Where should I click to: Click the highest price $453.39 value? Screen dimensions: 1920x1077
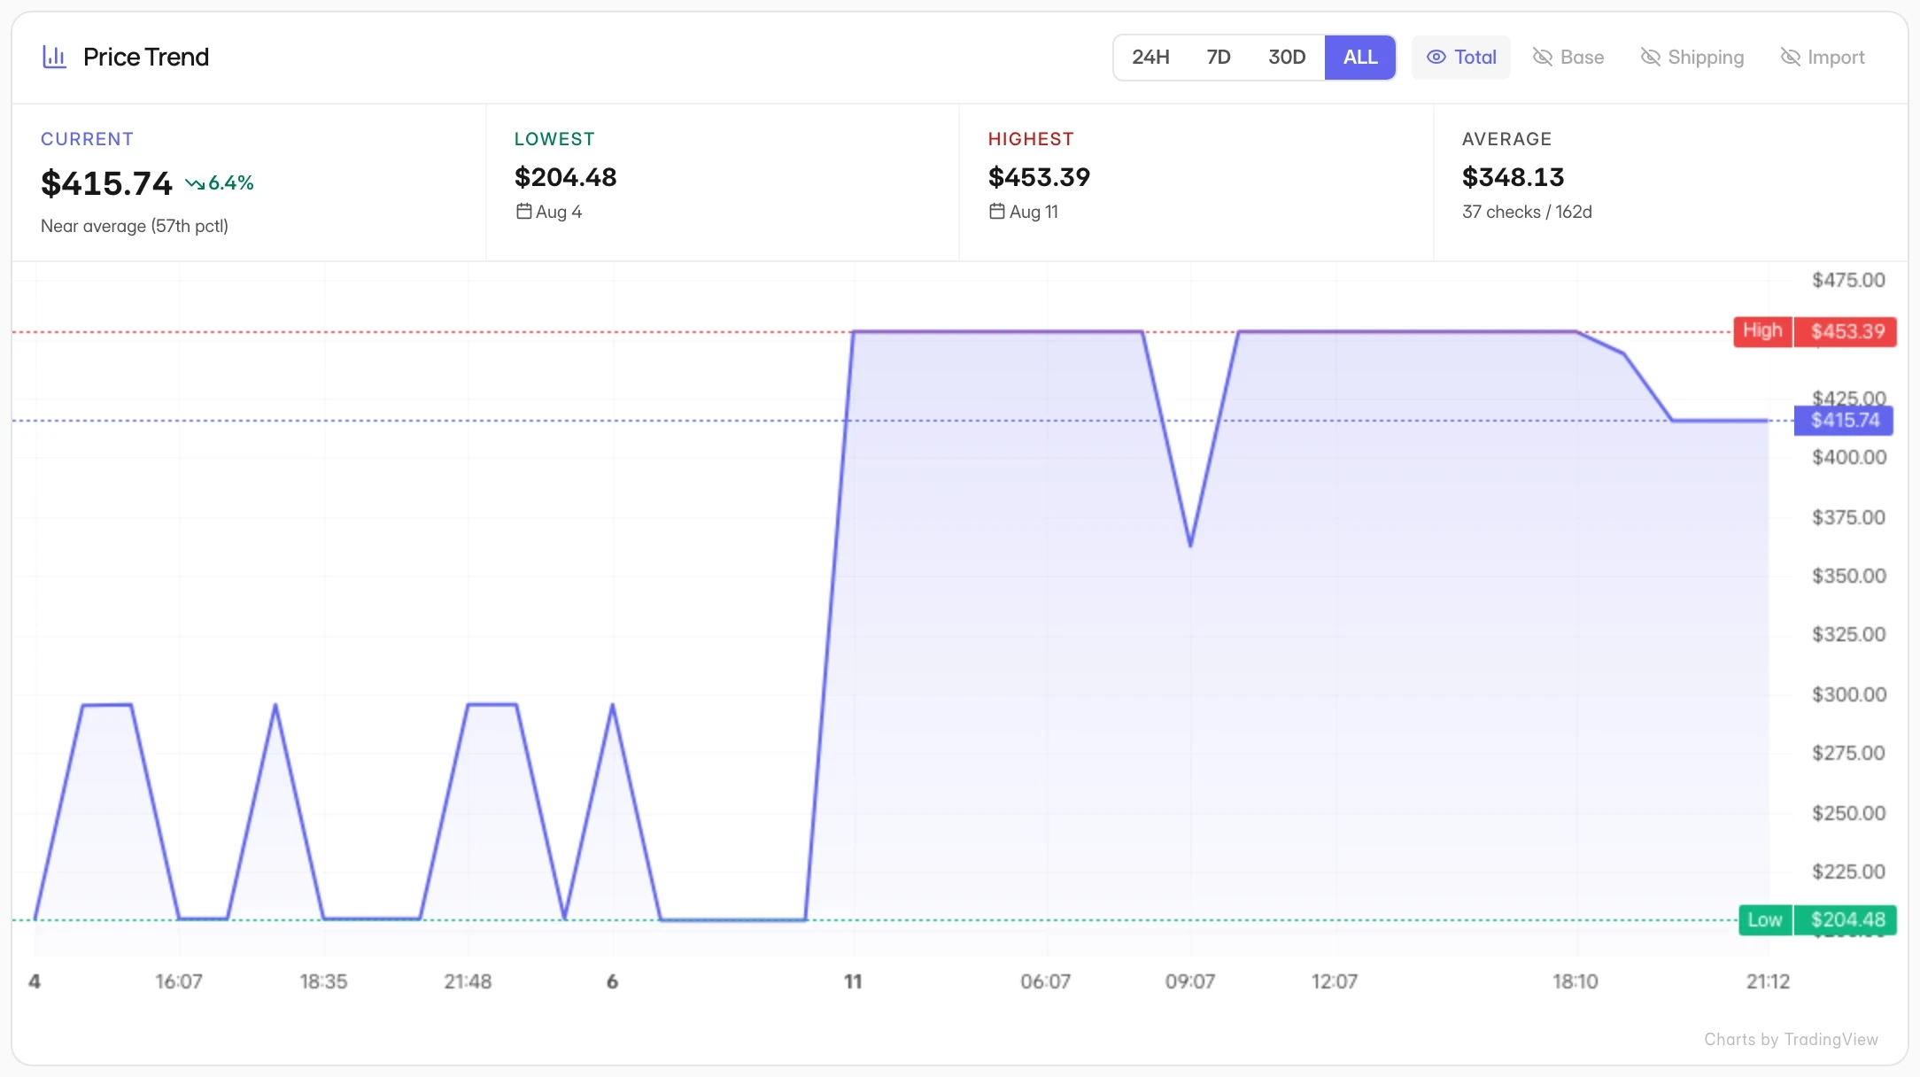click(1039, 176)
